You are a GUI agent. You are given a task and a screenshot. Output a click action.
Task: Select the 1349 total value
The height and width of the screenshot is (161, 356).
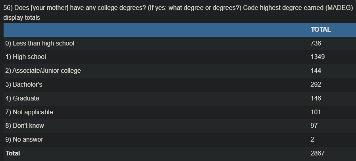pos(318,57)
